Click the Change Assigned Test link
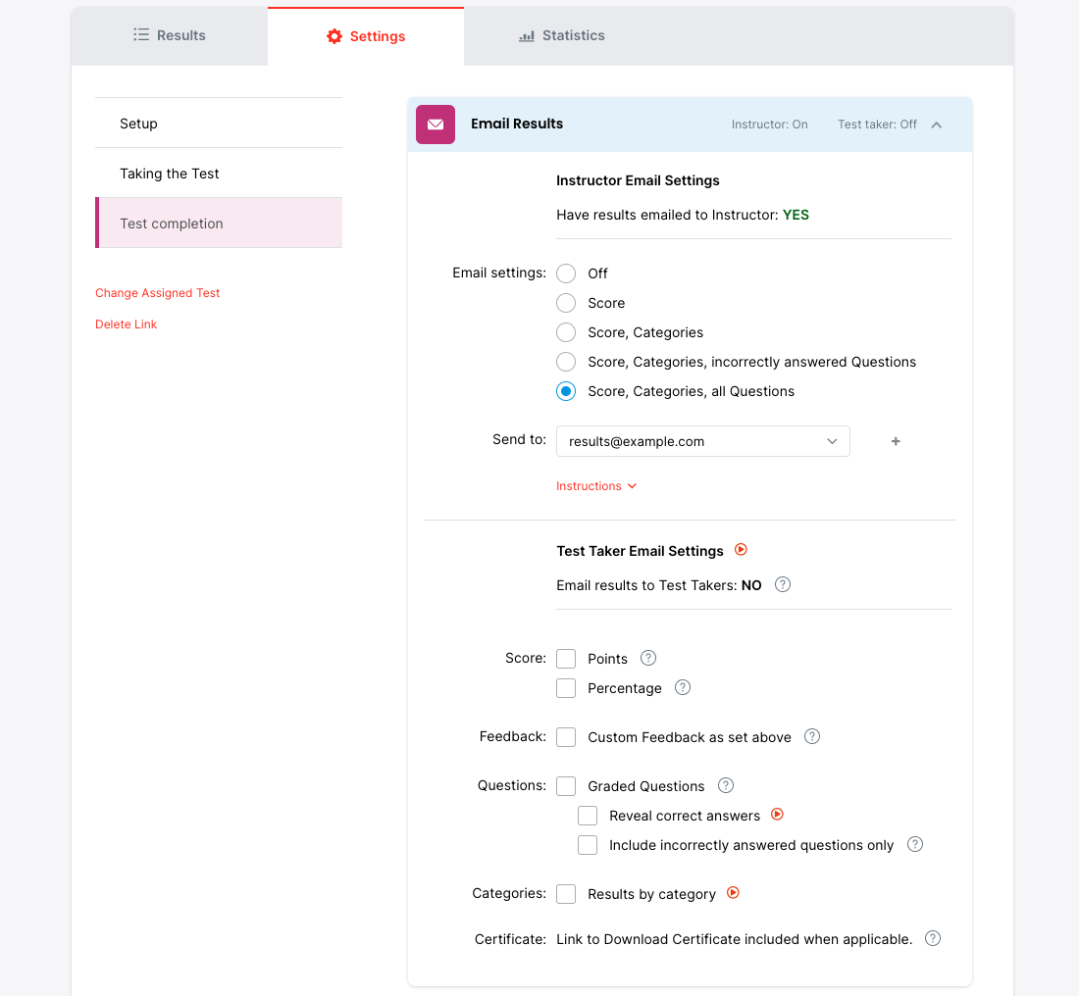The height and width of the screenshot is (996, 1079). coord(158,293)
